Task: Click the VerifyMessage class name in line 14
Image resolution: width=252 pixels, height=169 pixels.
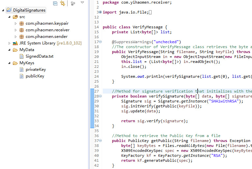Action: [x=148, y=27]
